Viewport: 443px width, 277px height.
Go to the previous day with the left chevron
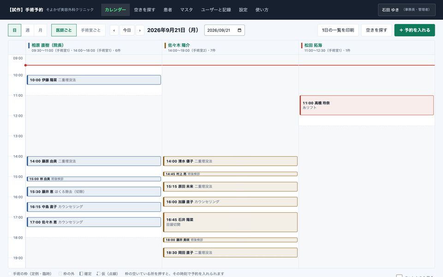pos(114,30)
